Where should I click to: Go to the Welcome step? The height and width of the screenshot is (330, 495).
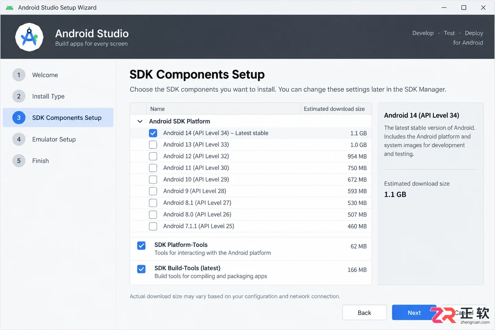pyautogui.click(x=45, y=75)
